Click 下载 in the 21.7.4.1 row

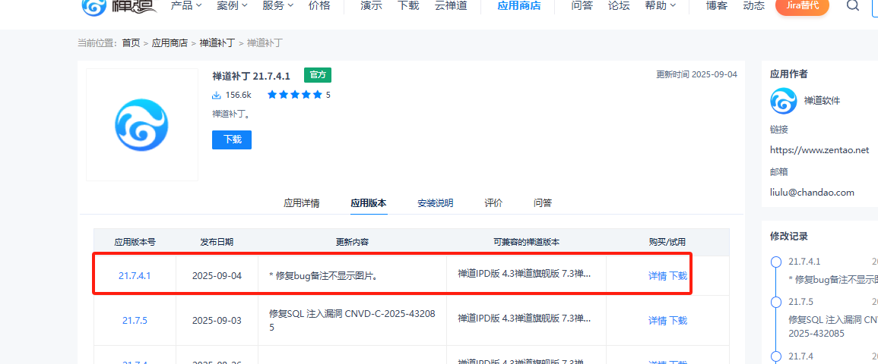[678, 275]
